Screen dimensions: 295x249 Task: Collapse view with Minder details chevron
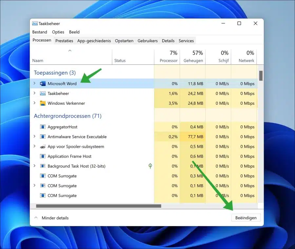pyautogui.click(x=36, y=218)
